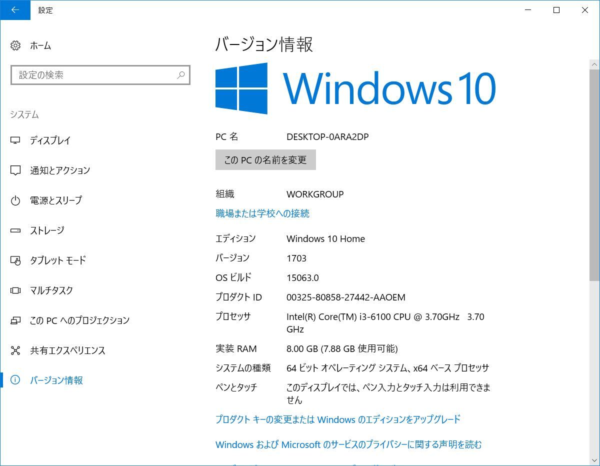This screenshot has height=466, width=600.
Task: Open タブレット モード settings
Action: click(x=58, y=260)
